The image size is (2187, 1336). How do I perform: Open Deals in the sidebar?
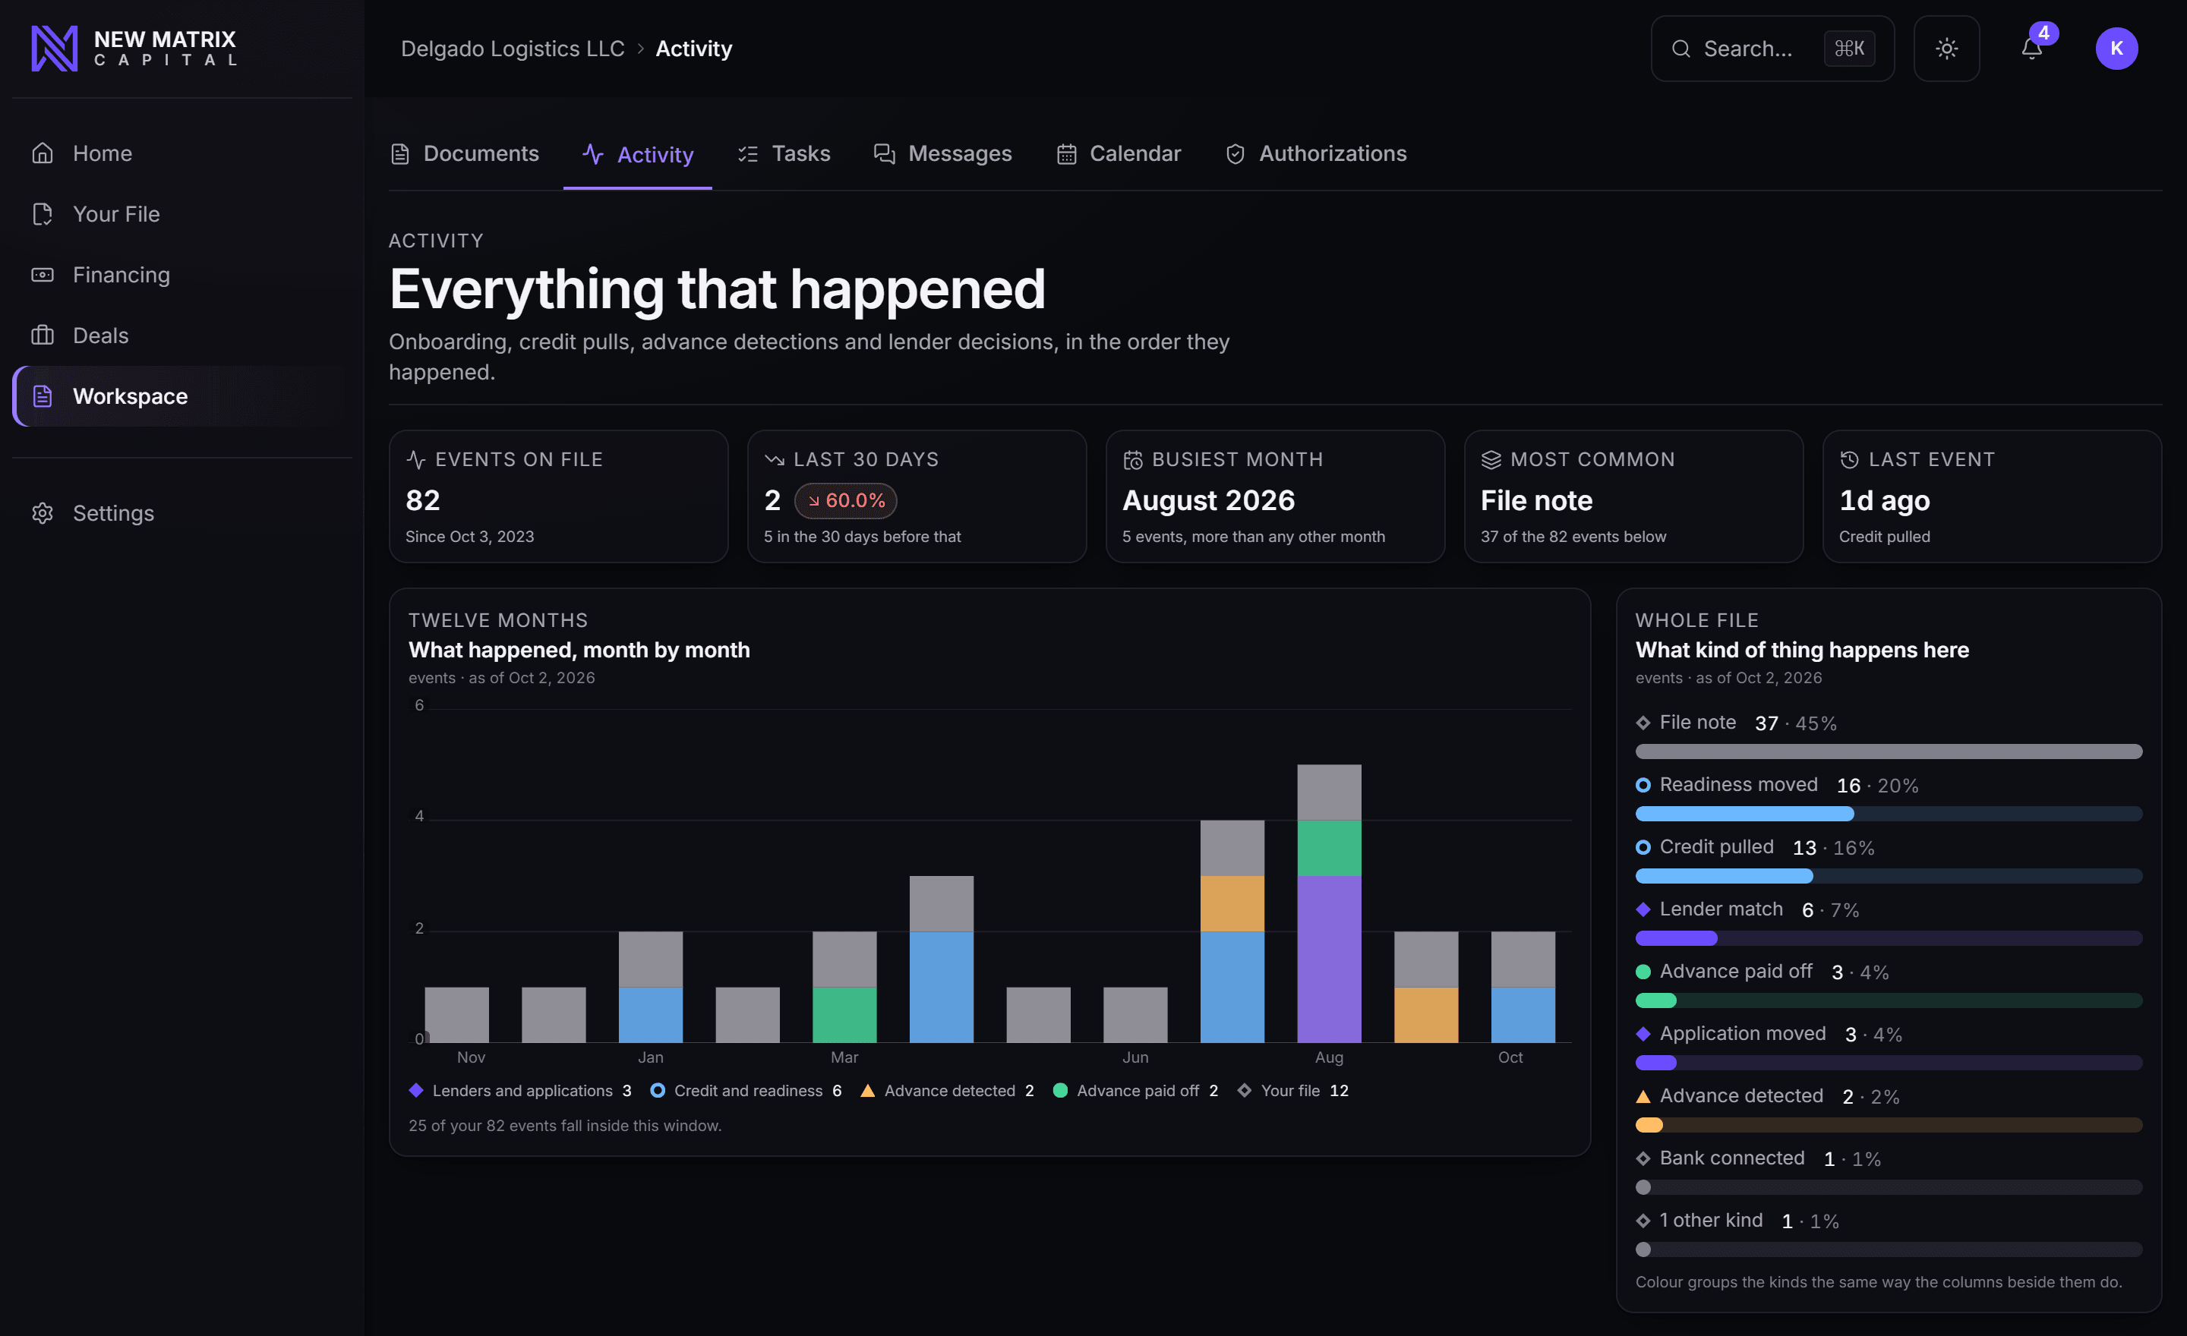point(182,336)
